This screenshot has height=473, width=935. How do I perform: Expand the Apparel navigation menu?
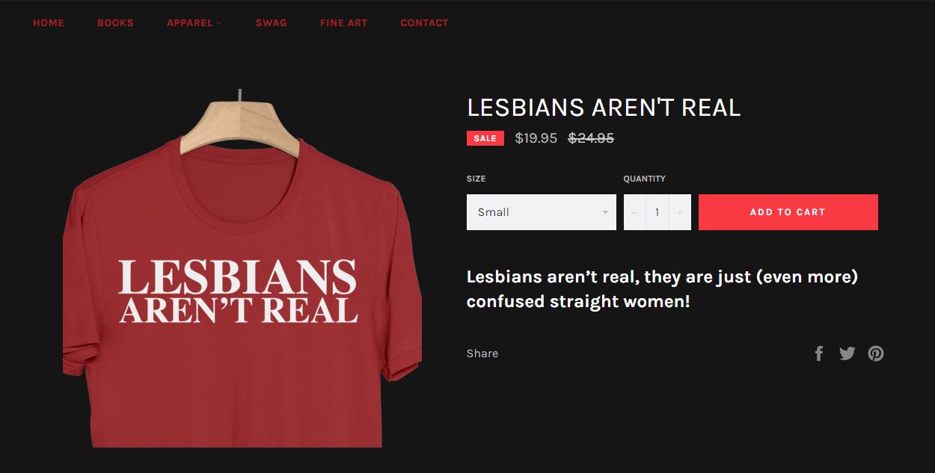[194, 22]
